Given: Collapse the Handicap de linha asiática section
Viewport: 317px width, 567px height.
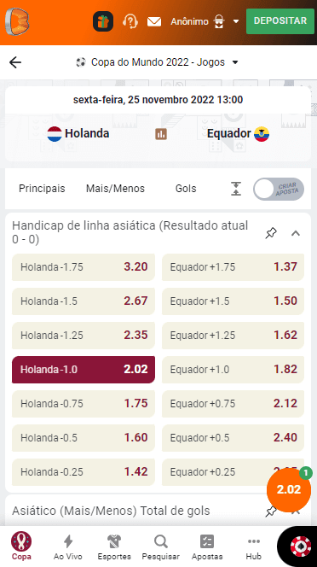Looking at the screenshot, I should point(296,233).
